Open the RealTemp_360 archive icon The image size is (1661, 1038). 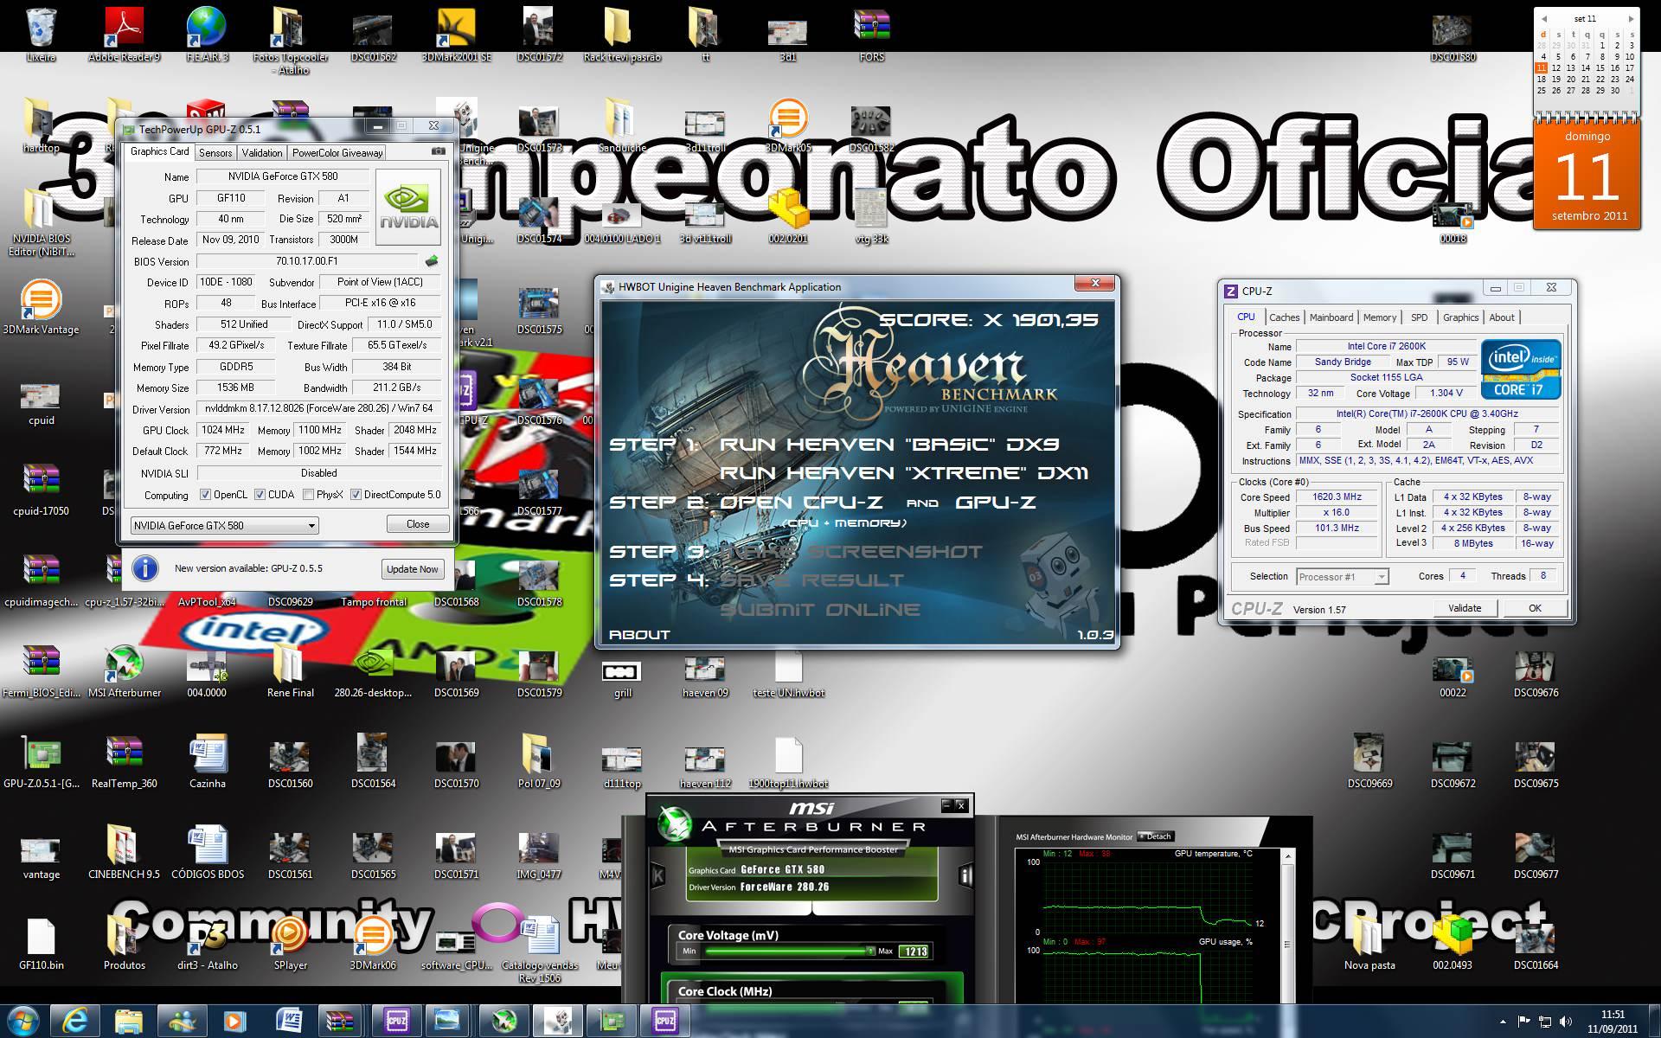point(124,761)
